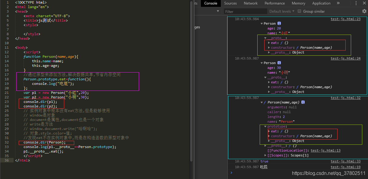Click code line console.dir(Person);

pyautogui.click(x=45, y=142)
